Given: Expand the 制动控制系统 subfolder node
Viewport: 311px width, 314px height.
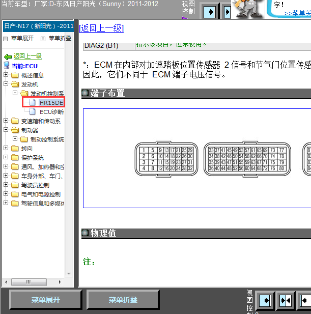Looking at the screenshot, I should coord(15,138).
